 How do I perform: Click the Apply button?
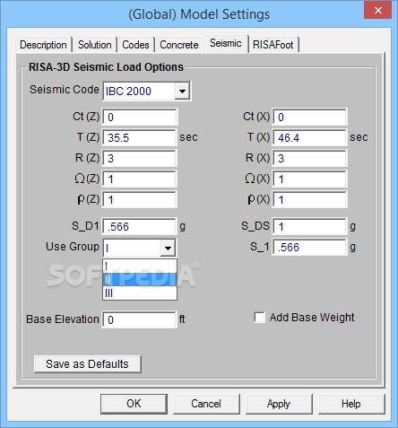(x=279, y=404)
